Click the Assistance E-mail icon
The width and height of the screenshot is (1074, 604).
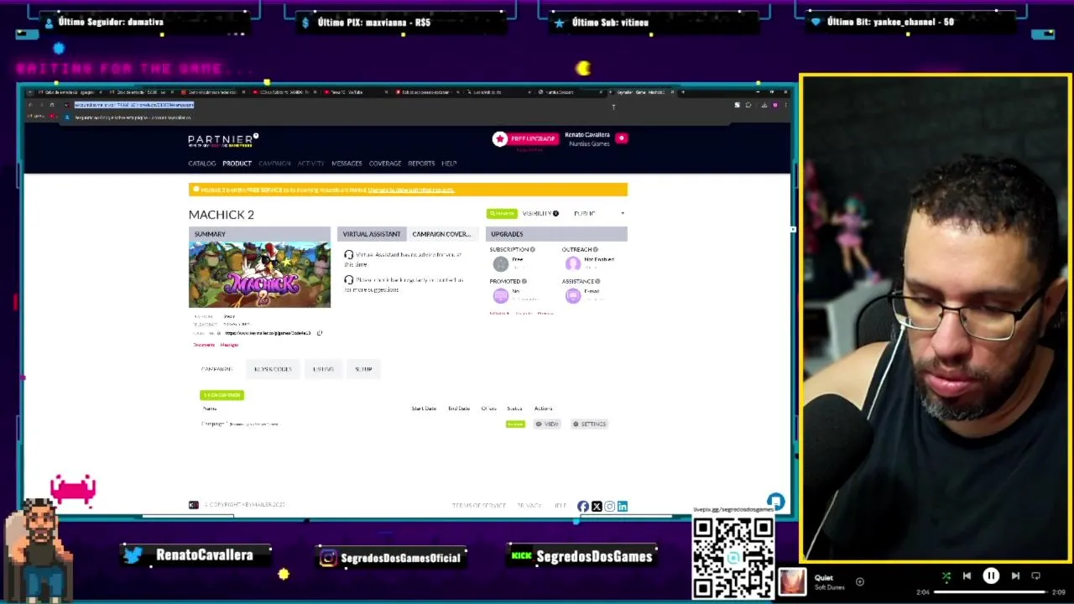tap(573, 295)
